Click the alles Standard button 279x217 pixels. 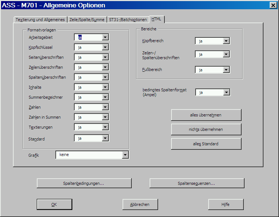[x=206, y=144]
